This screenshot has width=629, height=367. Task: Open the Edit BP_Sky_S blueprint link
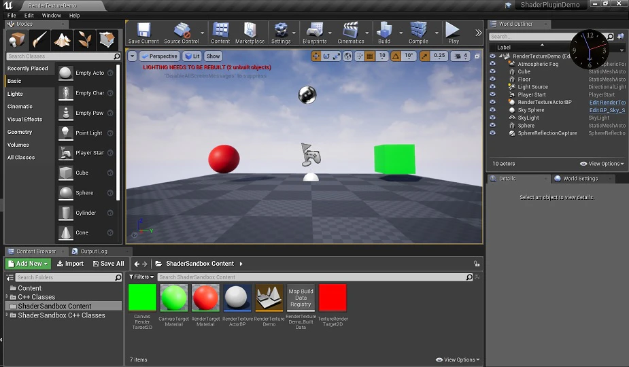pyautogui.click(x=607, y=110)
